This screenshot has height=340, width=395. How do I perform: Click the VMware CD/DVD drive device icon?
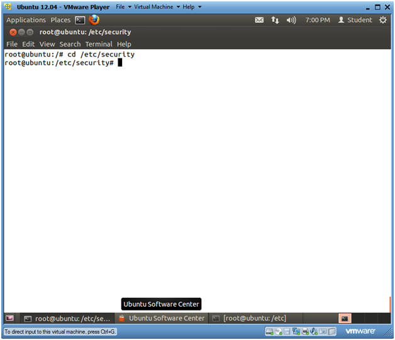(x=279, y=332)
